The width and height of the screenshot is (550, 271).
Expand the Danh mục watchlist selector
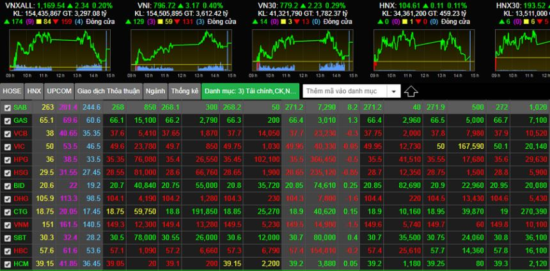[x=251, y=91]
